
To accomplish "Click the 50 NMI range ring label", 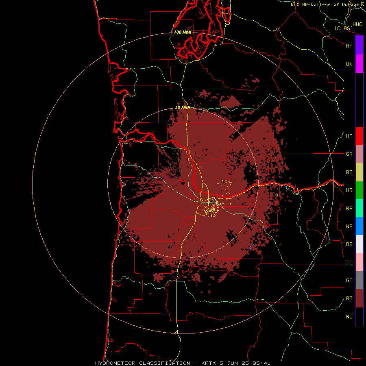I will 183,107.
